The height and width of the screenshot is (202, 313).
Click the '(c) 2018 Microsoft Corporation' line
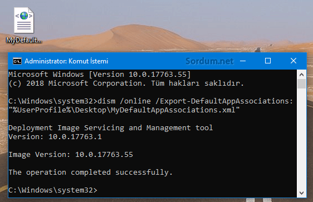(126, 83)
